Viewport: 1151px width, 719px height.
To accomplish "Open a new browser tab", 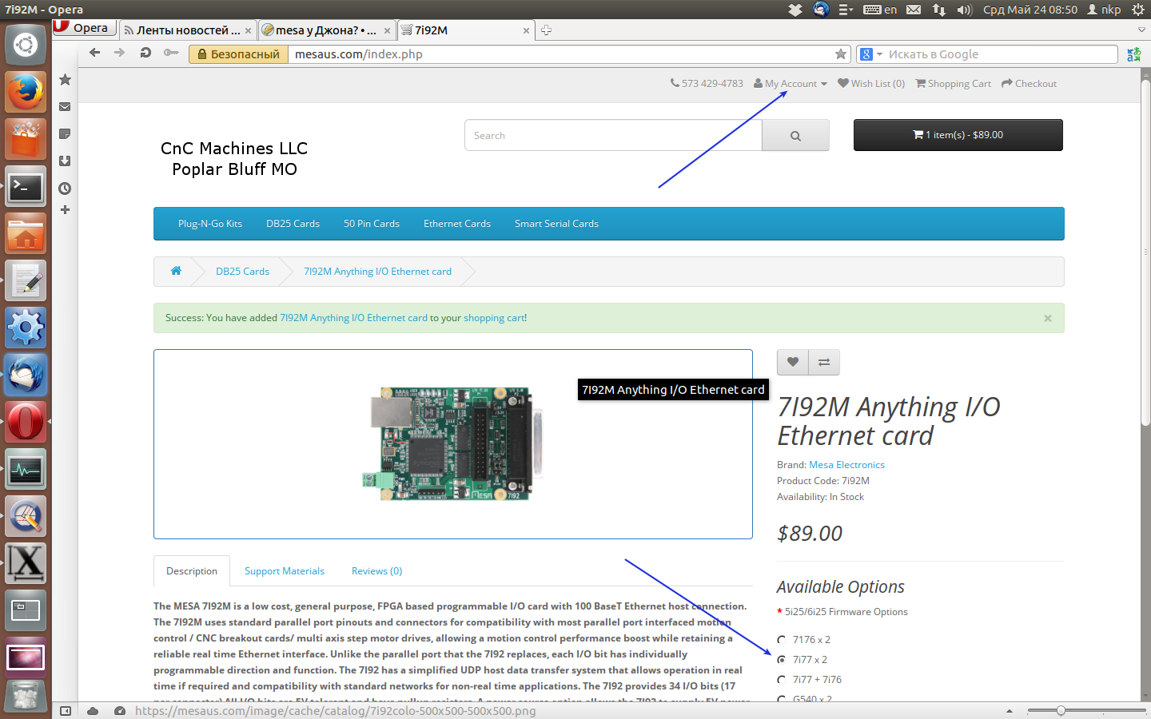I will (x=547, y=30).
